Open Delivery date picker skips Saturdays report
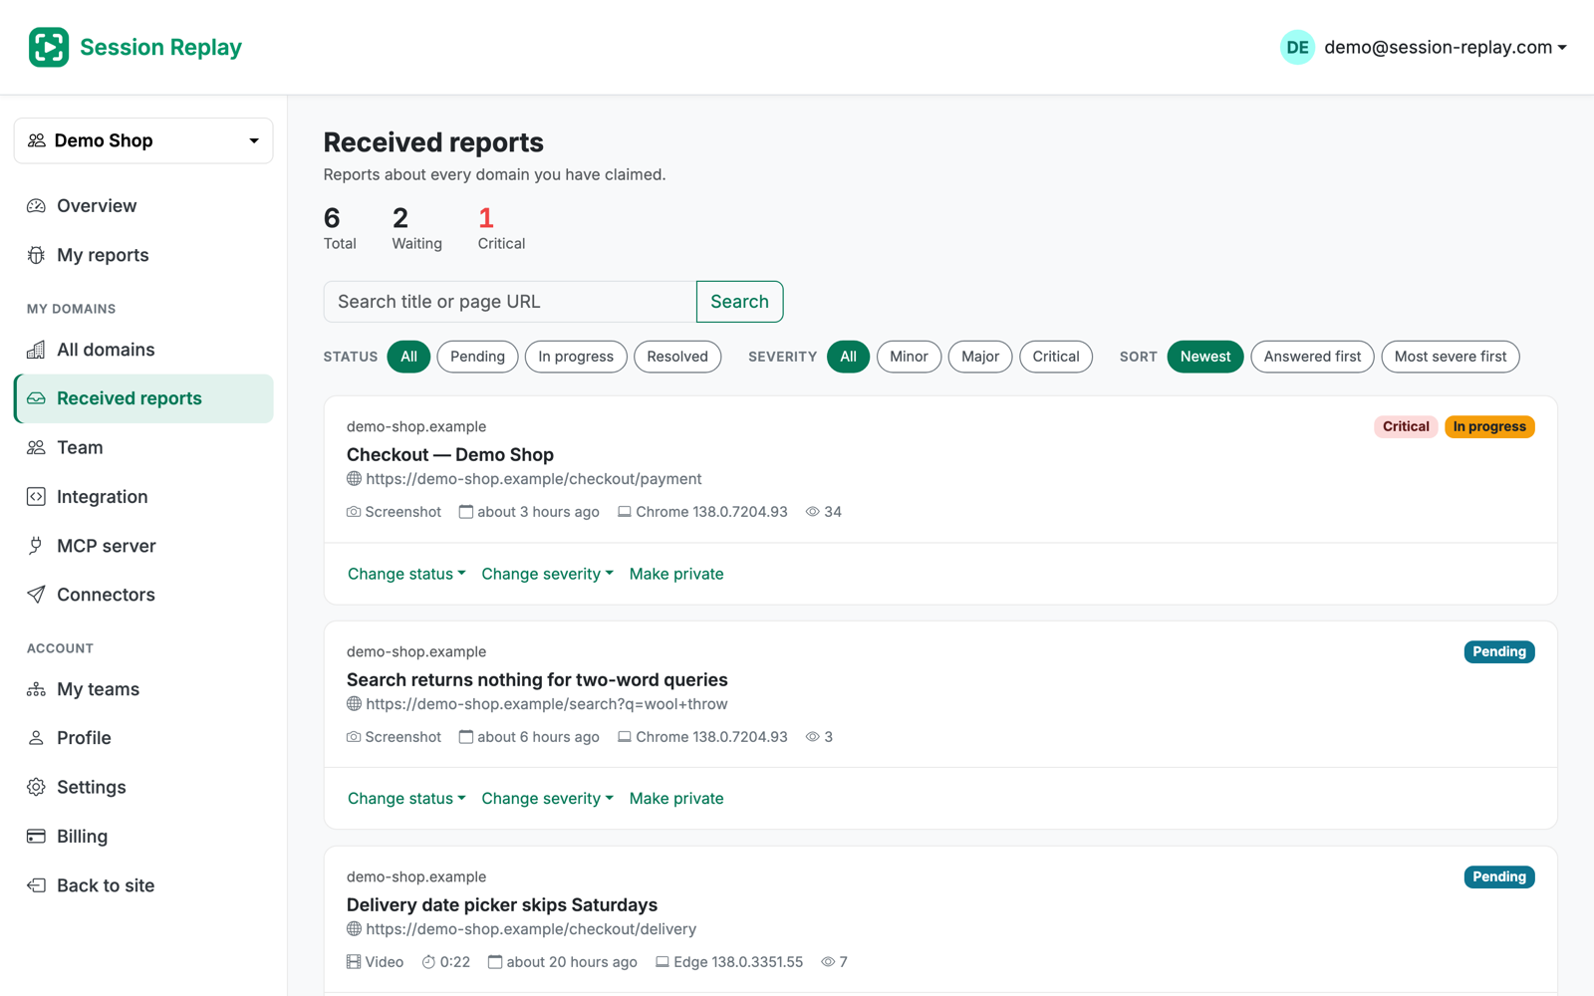This screenshot has height=996, width=1594. (502, 905)
